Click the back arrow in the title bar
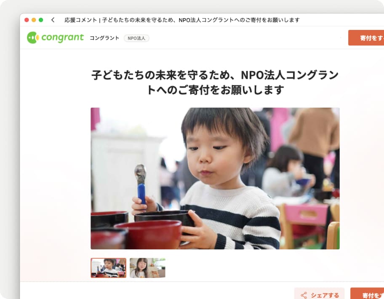The image size is (384, 299). pos(53,20)
